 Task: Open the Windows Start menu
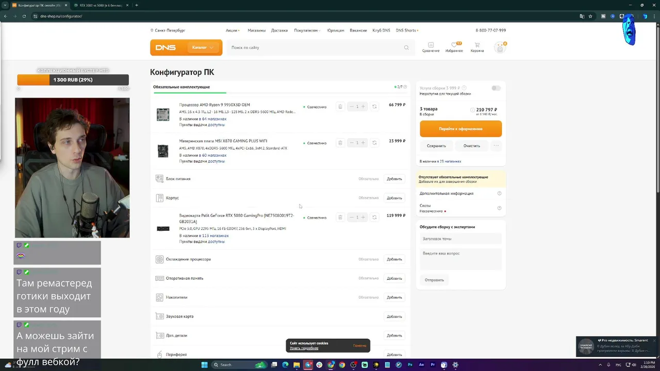point(204,365)
